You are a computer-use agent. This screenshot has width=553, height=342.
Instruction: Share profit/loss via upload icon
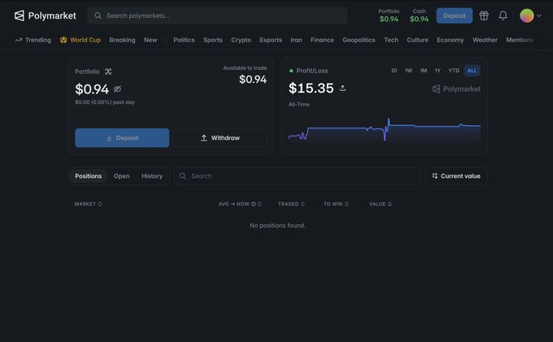[342, 88]
